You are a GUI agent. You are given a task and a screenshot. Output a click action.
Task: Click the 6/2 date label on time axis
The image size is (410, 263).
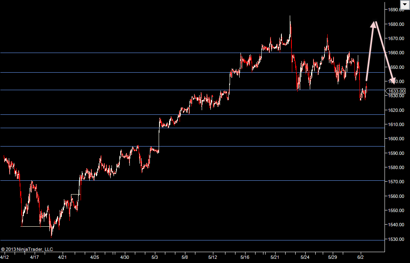pos(361,257)
